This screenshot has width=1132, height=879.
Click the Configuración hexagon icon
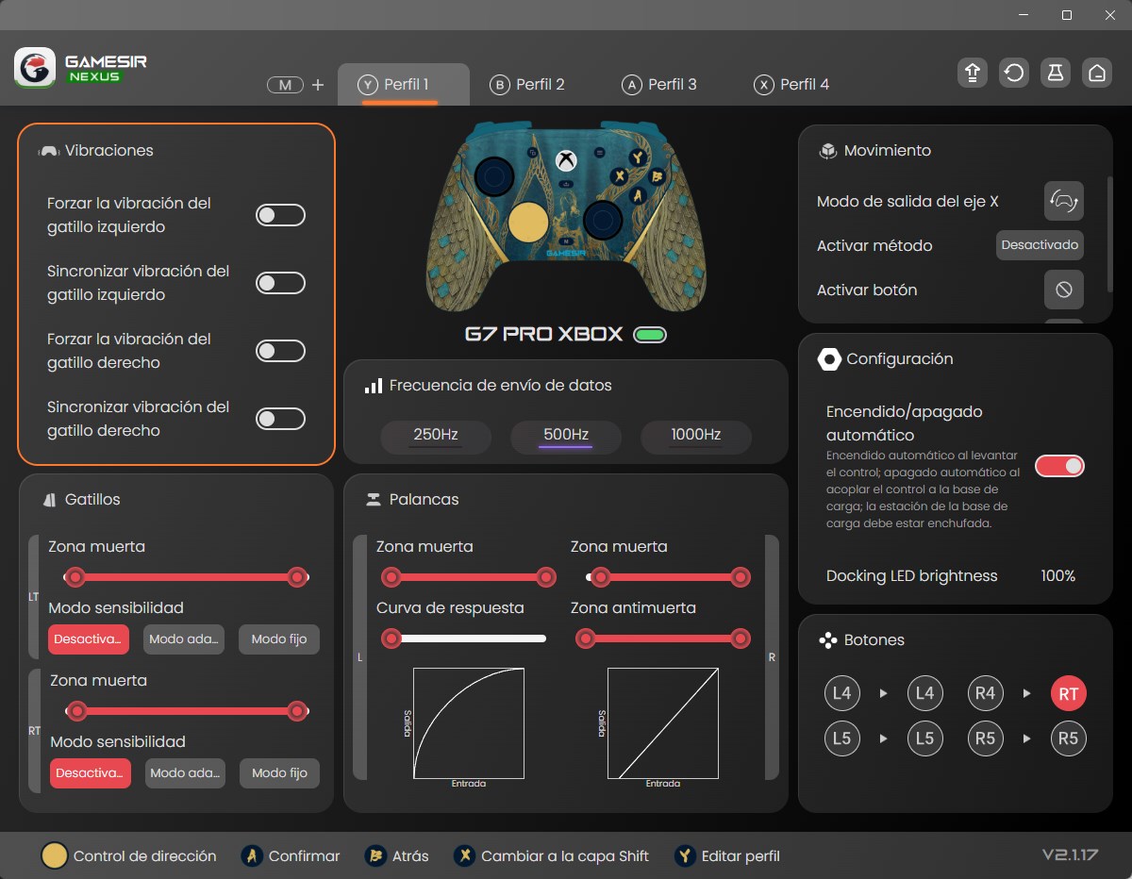tap(829, 358)
